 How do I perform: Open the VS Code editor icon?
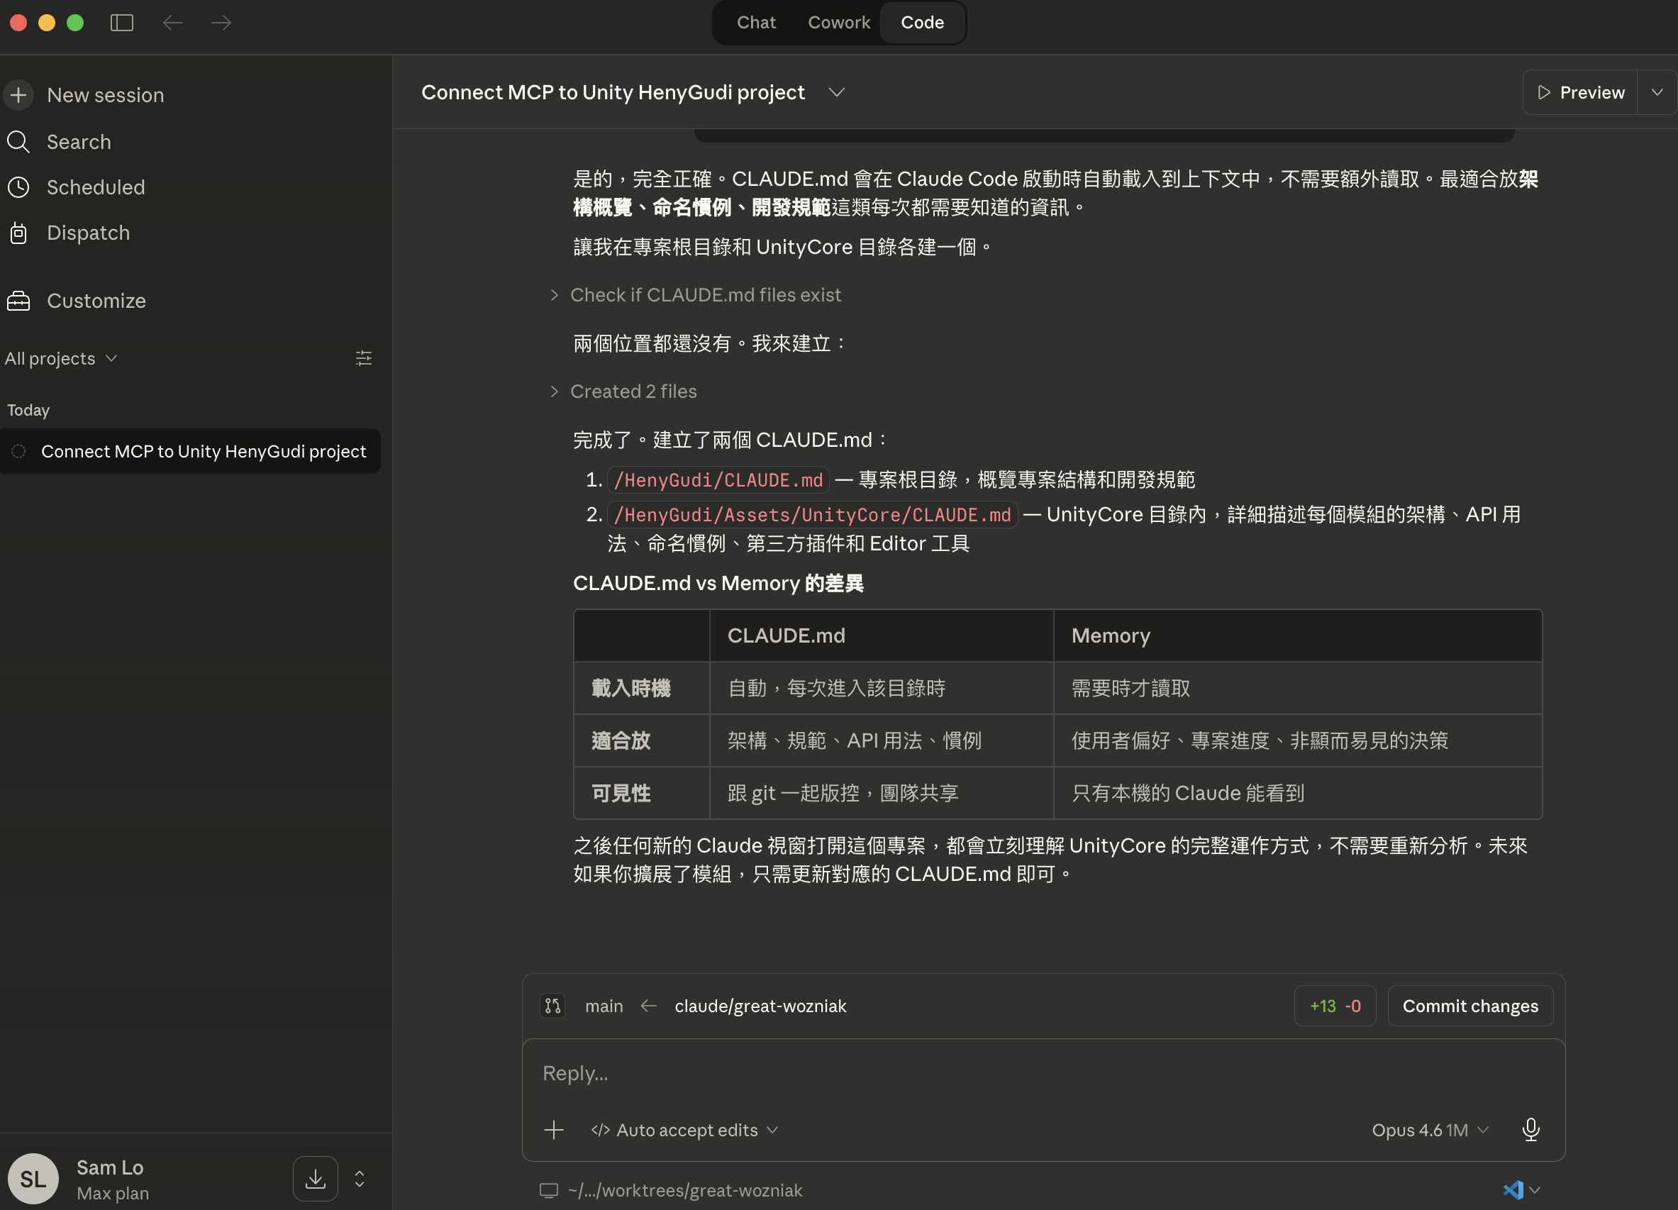coord(1513,1190)
